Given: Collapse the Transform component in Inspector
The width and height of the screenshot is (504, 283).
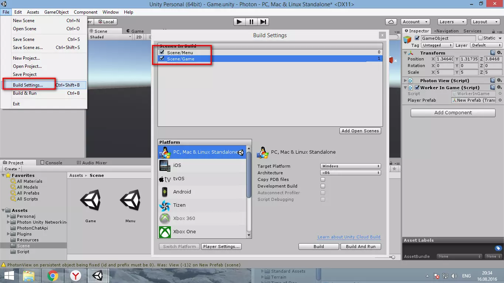Looking at the screenshot, I should coord(405,53).
